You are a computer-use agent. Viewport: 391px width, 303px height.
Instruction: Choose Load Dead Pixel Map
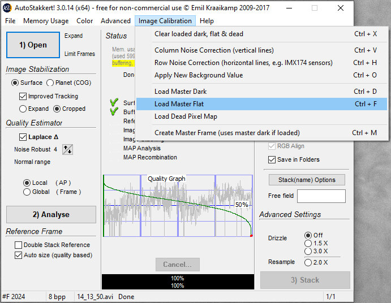262,116
